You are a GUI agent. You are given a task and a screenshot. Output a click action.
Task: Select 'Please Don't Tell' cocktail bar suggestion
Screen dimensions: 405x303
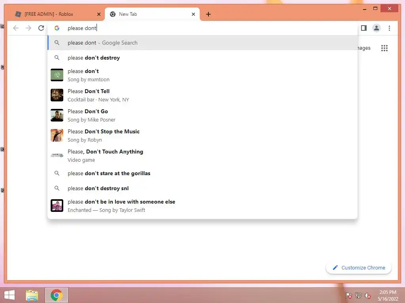[x=203, y=95]
